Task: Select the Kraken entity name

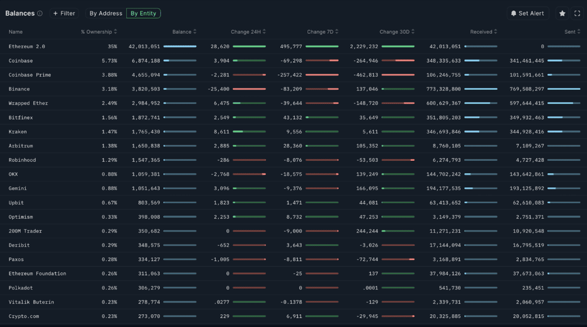Action: coord(18,131)
